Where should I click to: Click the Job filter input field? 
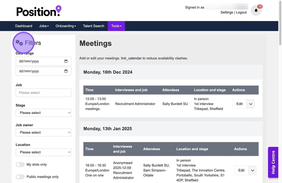(x=43, y=93)
